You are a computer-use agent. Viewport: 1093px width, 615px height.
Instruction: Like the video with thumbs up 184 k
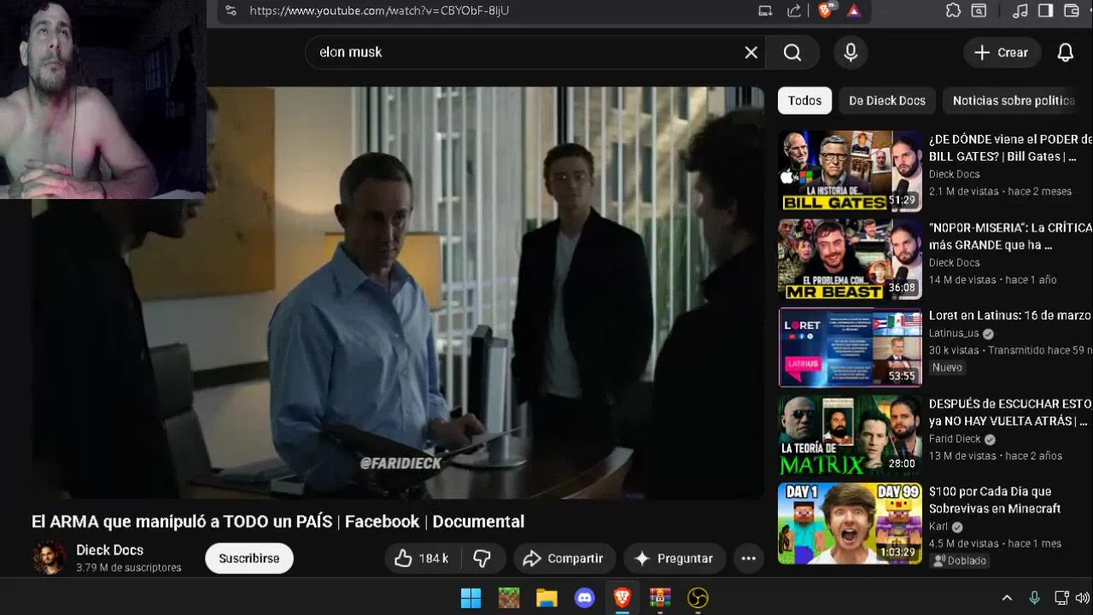click(422, 559)
